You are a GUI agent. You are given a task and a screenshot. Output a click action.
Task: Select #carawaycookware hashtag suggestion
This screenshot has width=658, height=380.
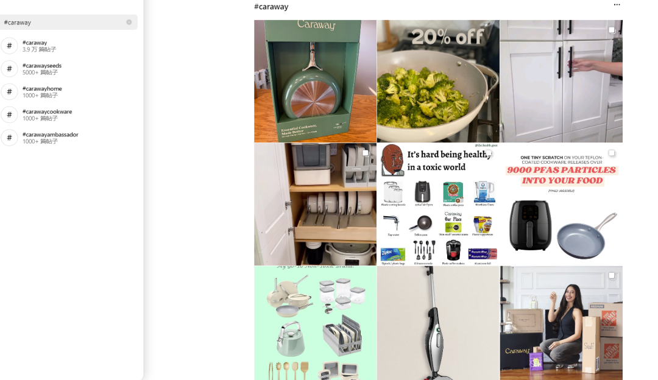tap(69, 115)
